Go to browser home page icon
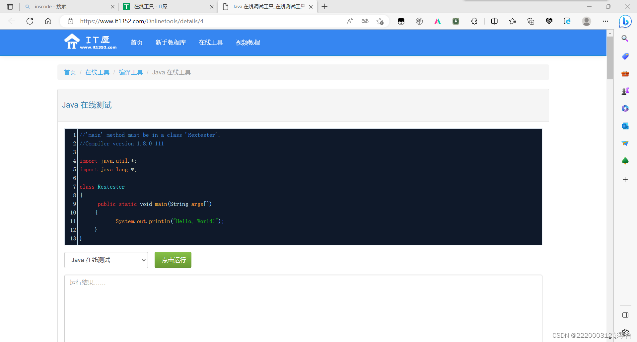The width and height of the screenshot is (637, 342). (x=48, y=21)
